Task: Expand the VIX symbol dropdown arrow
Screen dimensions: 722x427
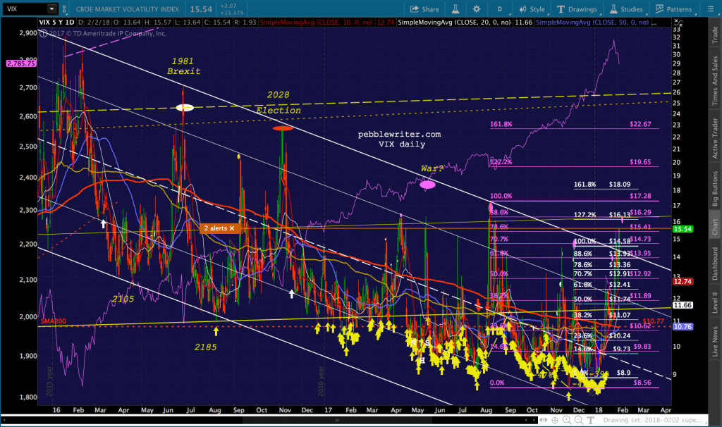Action: [x=51, y=8]
